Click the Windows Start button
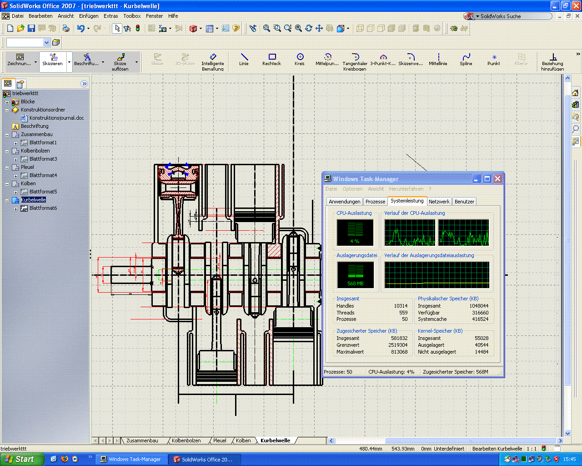The height and width of the screenshot is (466, 582). point(22,459)
